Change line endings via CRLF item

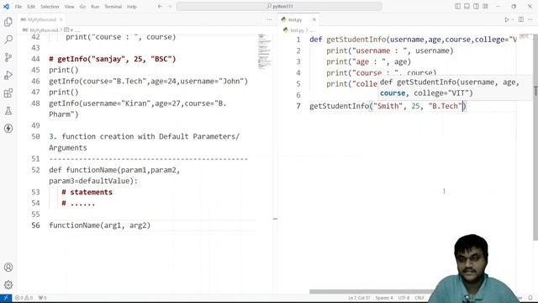pyautogui.click(x=419, y=298)
